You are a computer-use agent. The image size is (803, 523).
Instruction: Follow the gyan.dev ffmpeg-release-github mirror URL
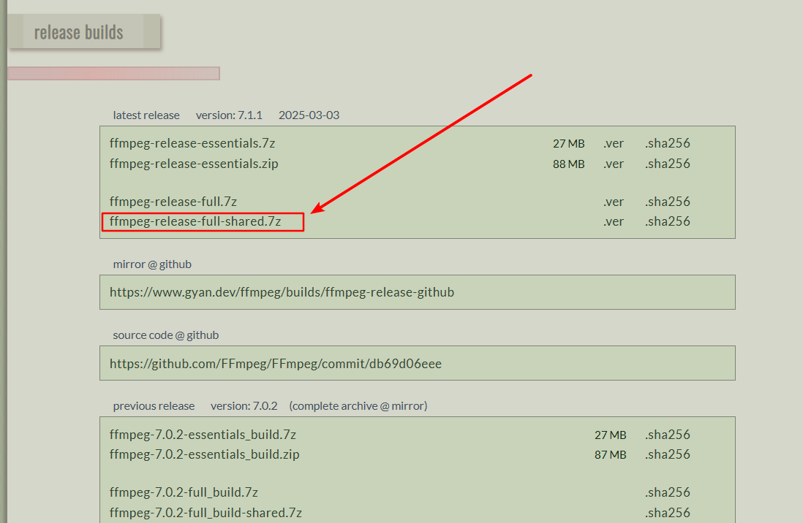click(x=282, y=292)
